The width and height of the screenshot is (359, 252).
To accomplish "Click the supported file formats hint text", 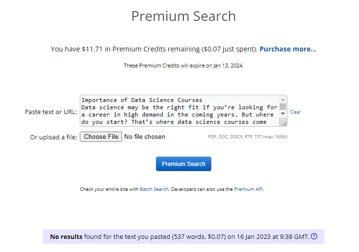I will (x=248, y=137).
